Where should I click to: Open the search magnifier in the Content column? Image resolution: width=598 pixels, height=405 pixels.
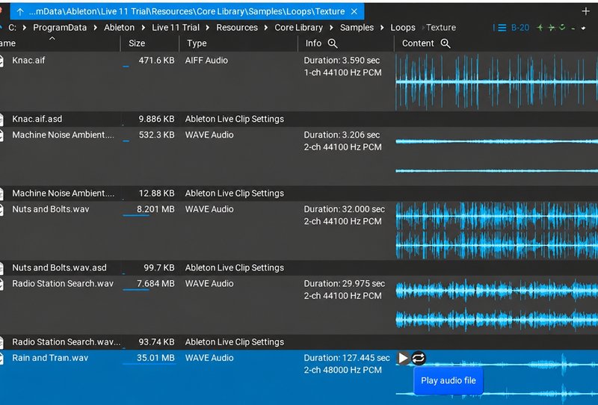pos(446,43)
